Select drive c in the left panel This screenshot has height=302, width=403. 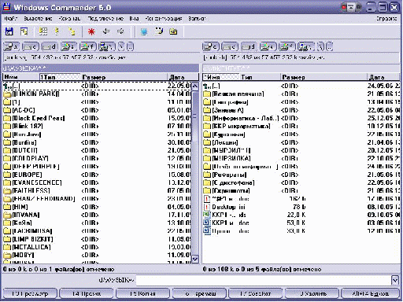pyautogui.click(x=31, y=46)
